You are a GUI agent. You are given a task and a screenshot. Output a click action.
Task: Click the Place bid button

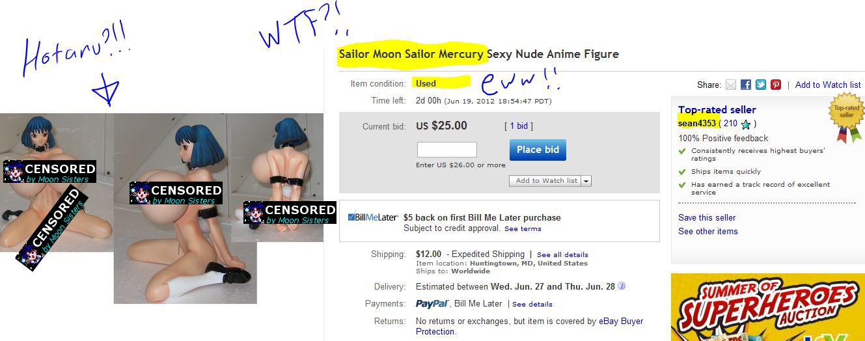pos(538,150)
